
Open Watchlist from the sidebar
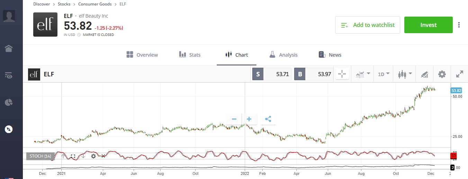(x=9, y=76)
